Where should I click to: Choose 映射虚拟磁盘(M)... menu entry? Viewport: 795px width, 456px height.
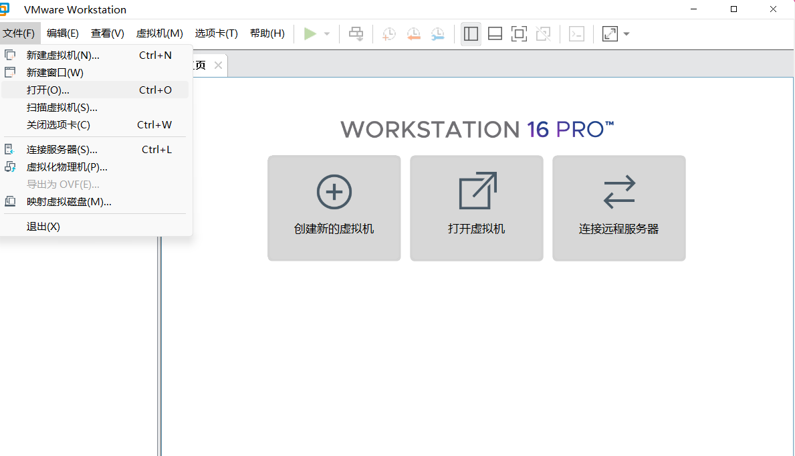[x=96, y=202]
